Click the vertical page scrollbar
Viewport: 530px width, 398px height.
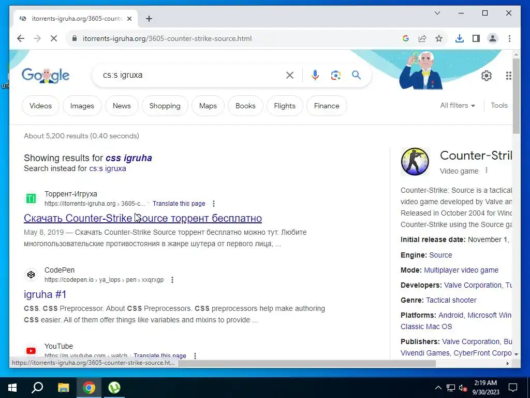pos(516,96)
